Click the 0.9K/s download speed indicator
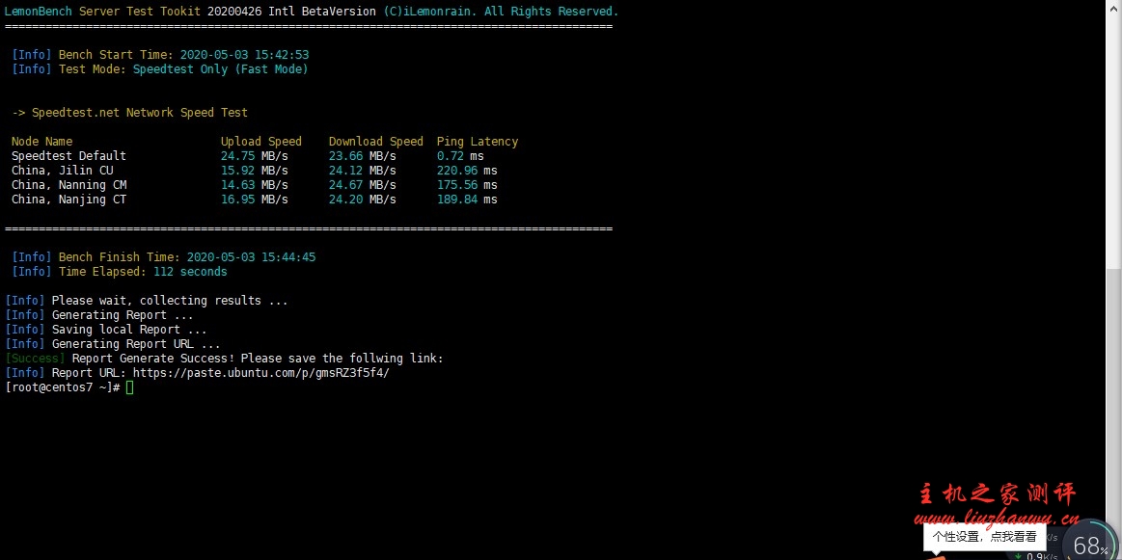Image resolution: width=1122 pixels, height=560 pixels. tap(1040, 555)
